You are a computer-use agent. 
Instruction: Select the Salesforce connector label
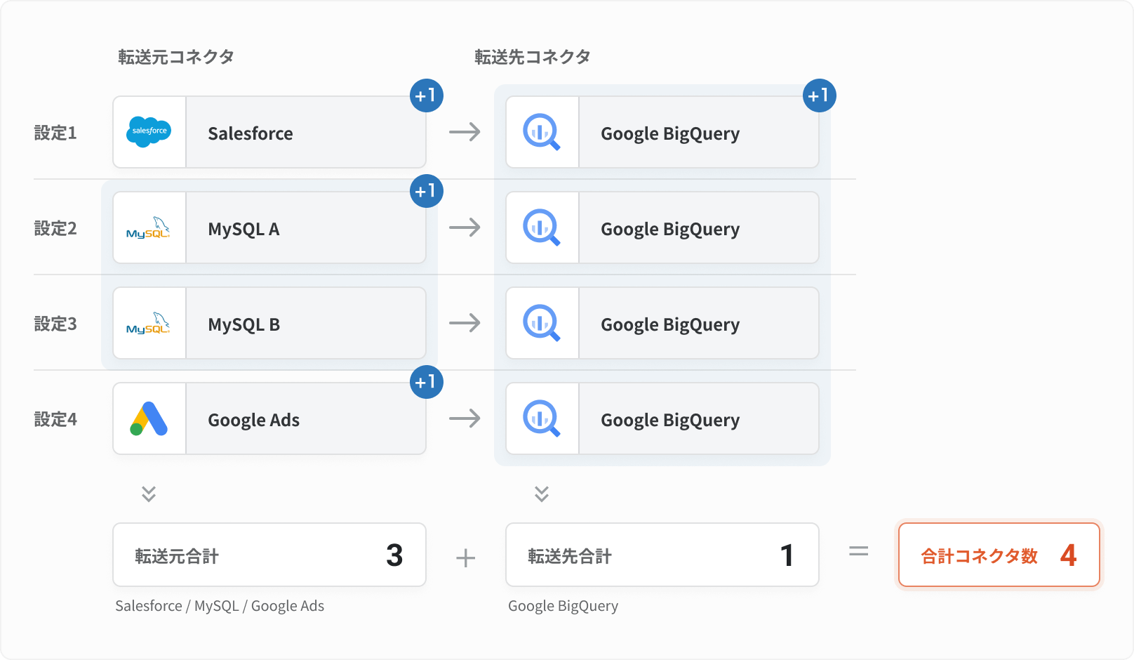point(251,133)
